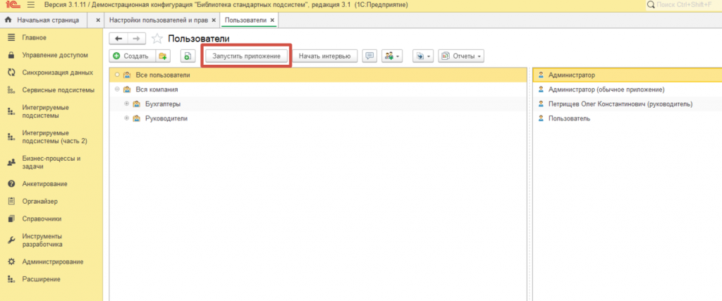Image resolution: width=722 pixels, height=301 pixels.
Task: Click the padlock icon for Управление доступом
Action: (x=12, y=55)
